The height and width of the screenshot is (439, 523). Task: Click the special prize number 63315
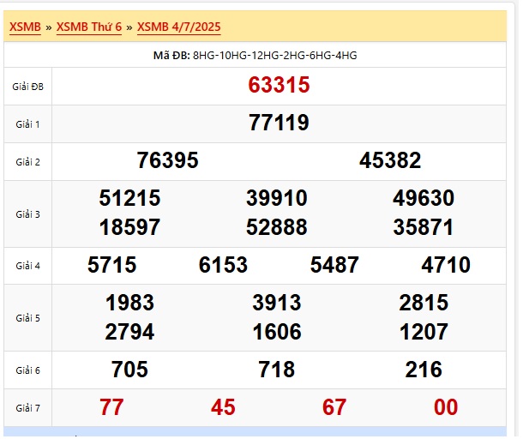280,85
